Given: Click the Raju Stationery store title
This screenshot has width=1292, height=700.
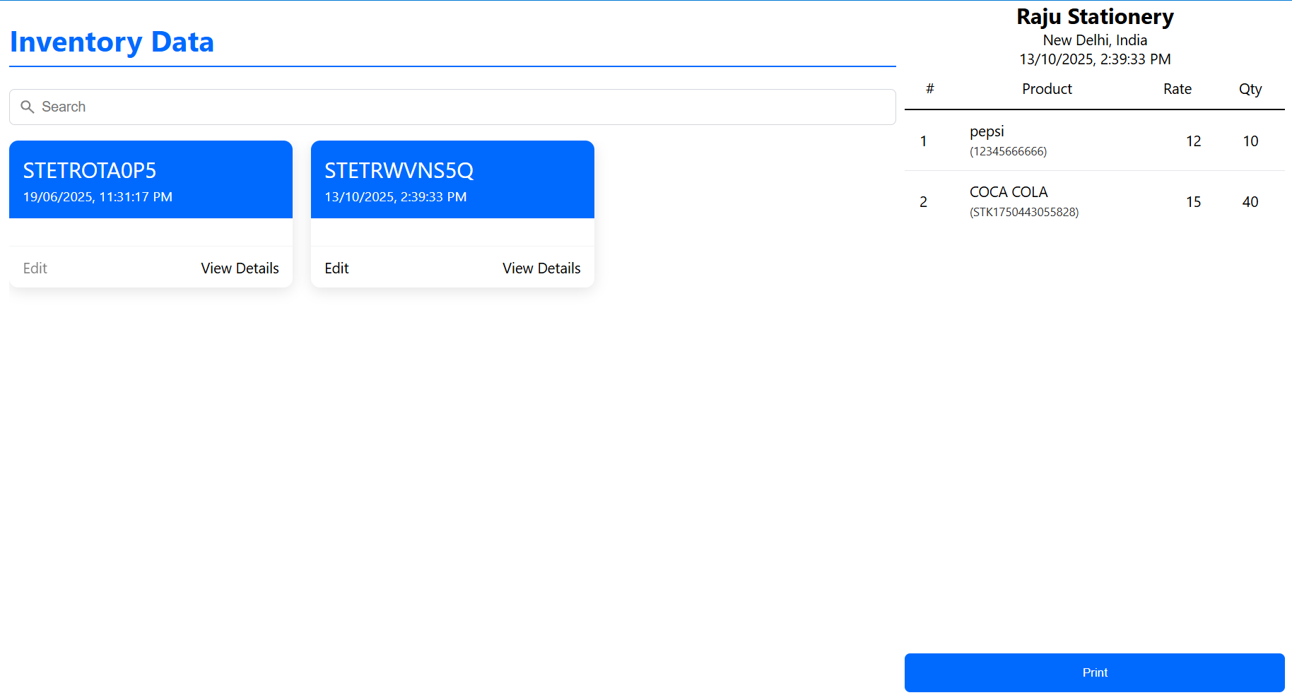Looking at the screenshot, I should tap(1095, 17).
